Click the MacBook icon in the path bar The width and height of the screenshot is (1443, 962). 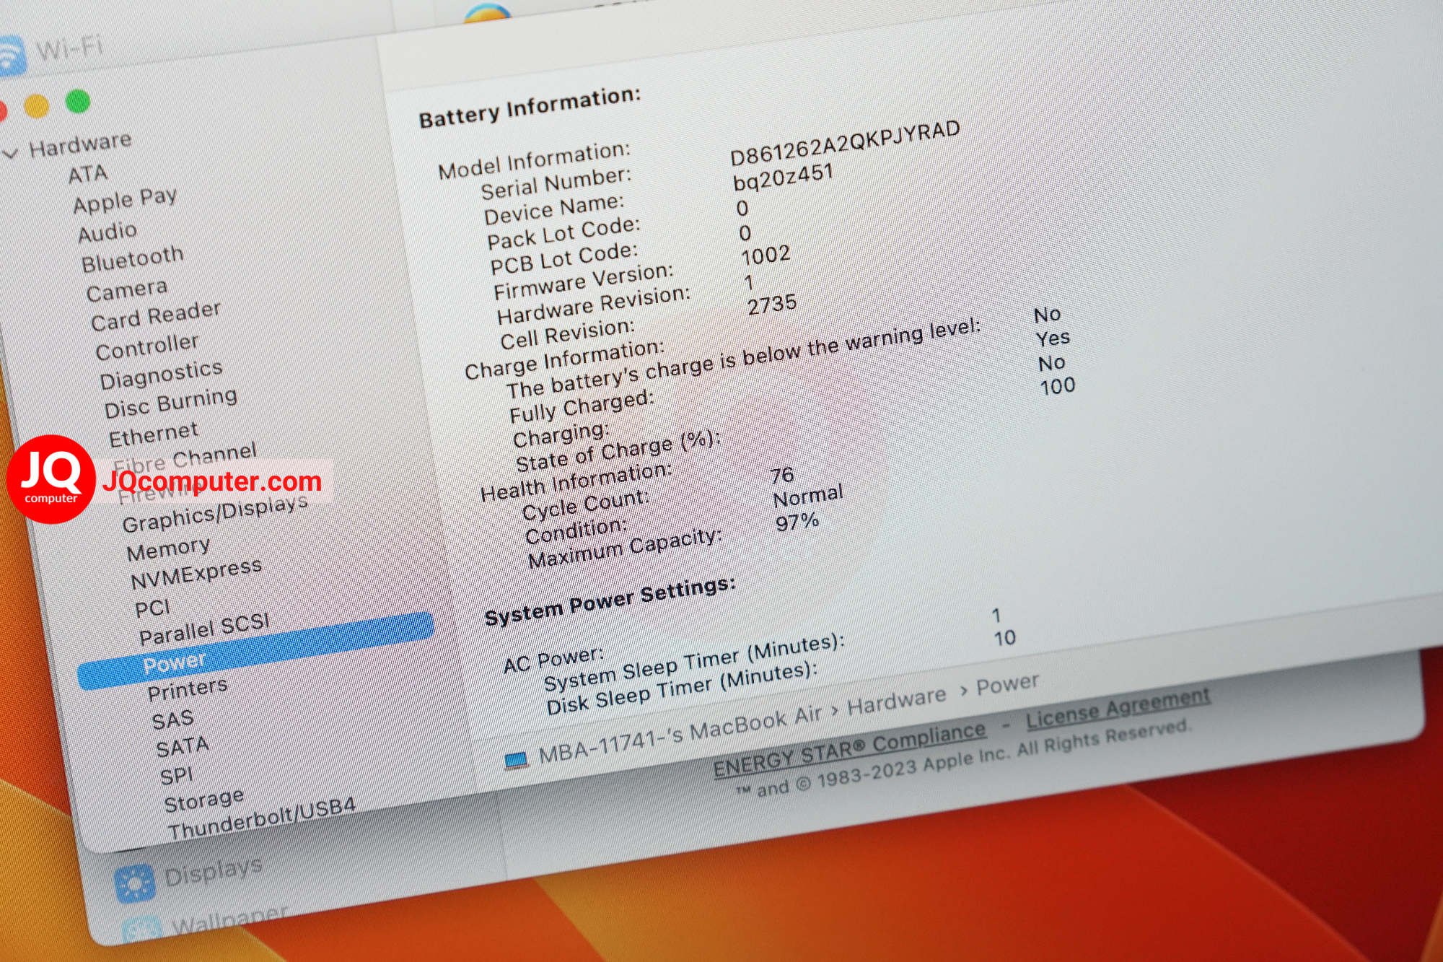(516, 761)
